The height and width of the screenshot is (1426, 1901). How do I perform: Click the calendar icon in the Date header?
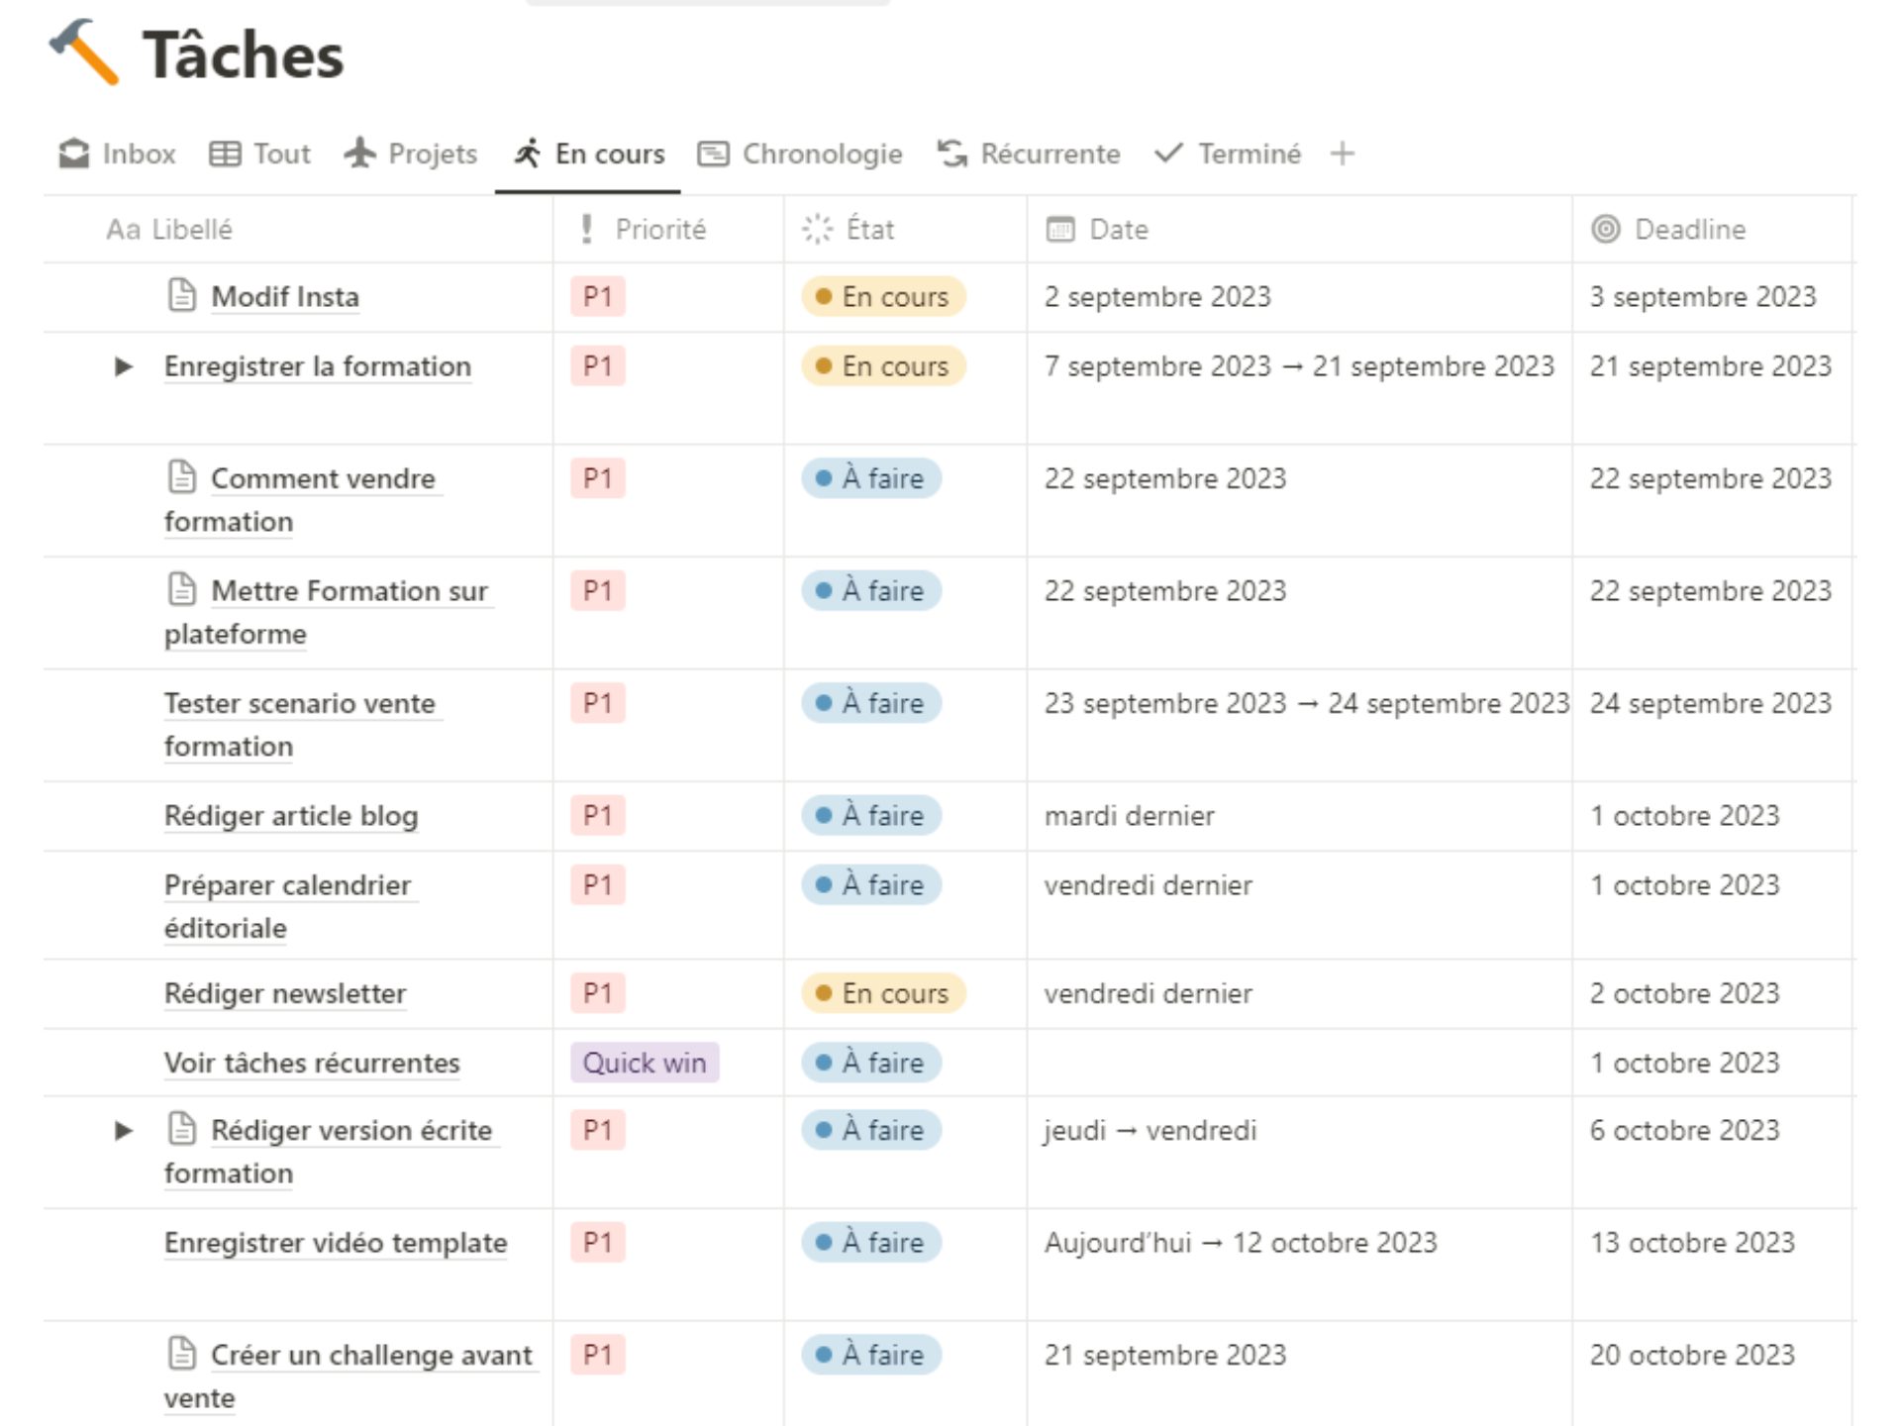pos(1059,229)
